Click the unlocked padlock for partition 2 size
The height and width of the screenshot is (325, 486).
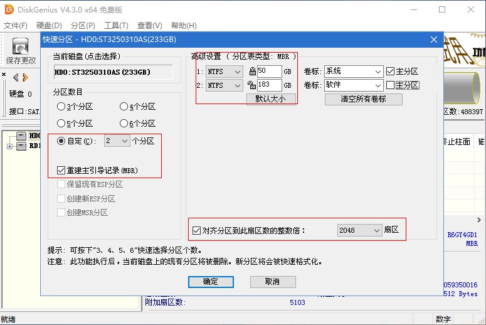251,85
